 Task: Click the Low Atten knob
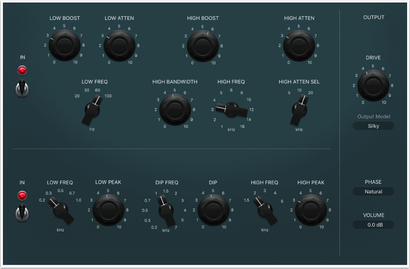click(119, 45)
